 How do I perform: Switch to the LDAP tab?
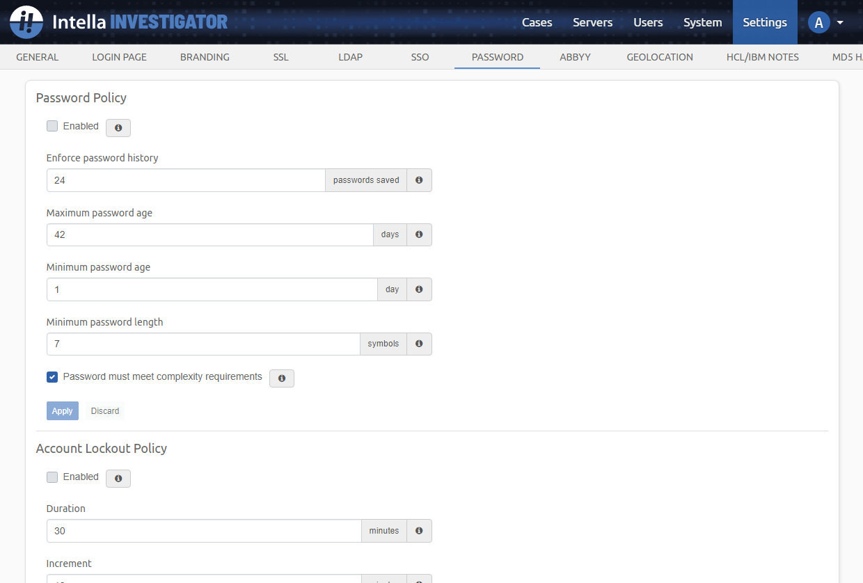coord(350,57)
